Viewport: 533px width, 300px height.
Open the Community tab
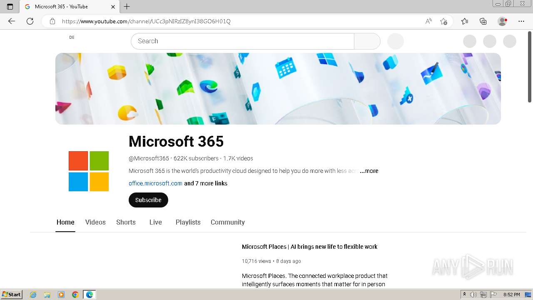point(228,222)
